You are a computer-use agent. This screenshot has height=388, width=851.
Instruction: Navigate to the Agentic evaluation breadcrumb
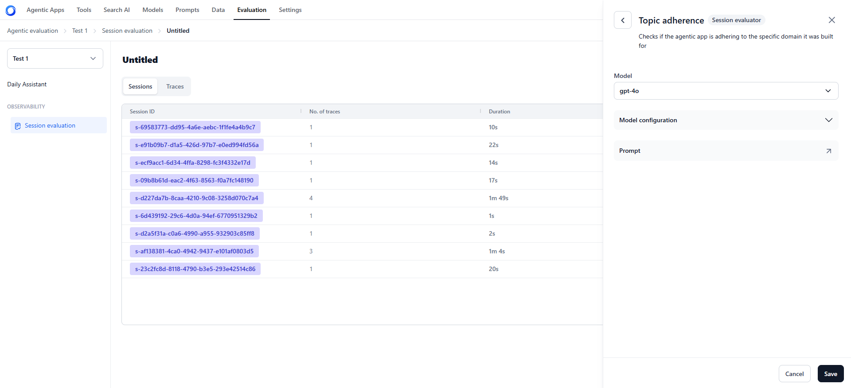pyautogui.click(x=32, y=31)
